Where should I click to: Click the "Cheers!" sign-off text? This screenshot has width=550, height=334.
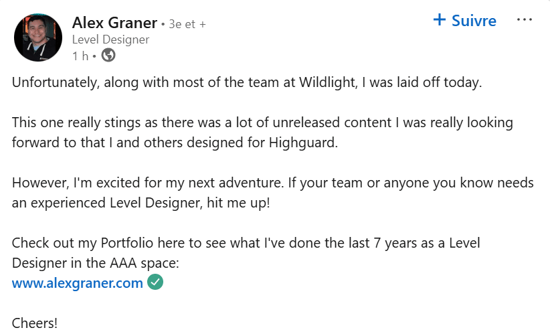point(35,323)
